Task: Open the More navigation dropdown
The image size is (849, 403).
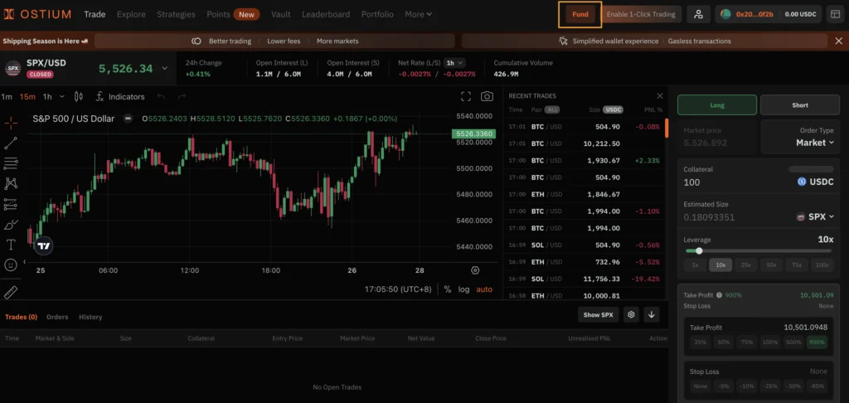Action: tap(419, 14)
